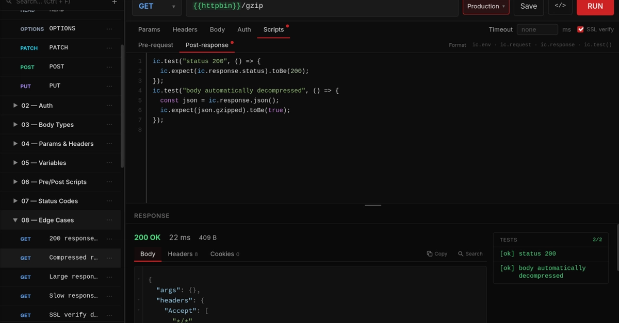Viewport: 619px width, 323px height.
Task: Select the Scripts tab
Action: [x=273, y=29]
